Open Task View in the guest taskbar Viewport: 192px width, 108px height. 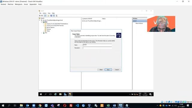tap(50, 94)
